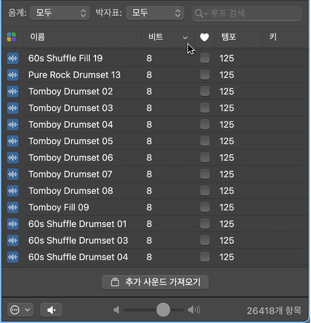Sort by 키 column header

285,37
